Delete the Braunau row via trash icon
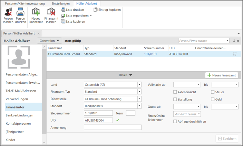This screenshot has height=146, width=243. 234,54
